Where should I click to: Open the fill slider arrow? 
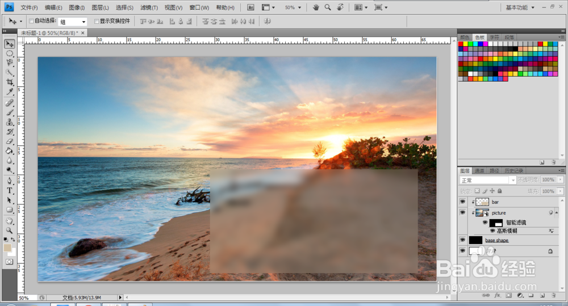coord(561,191)
